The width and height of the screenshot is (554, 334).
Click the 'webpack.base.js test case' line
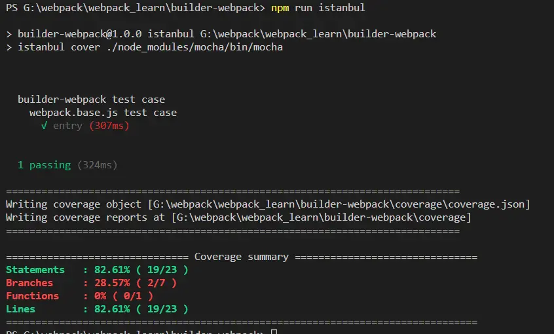[103, 113]
